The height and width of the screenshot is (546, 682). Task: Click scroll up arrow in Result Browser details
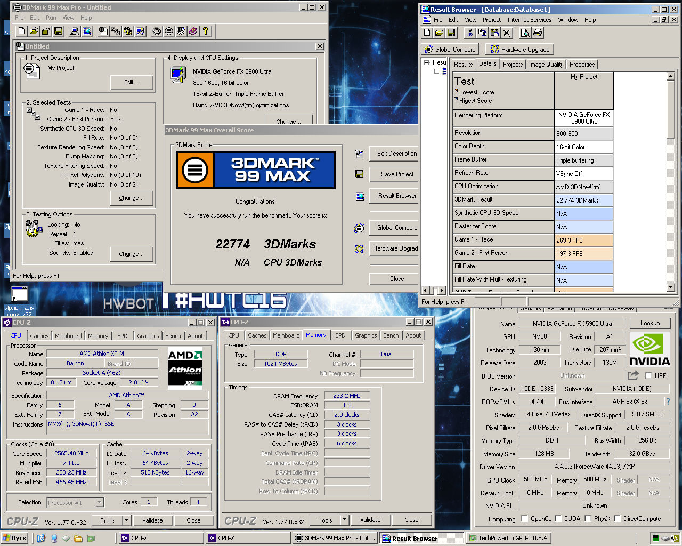(x=671, y=77)
